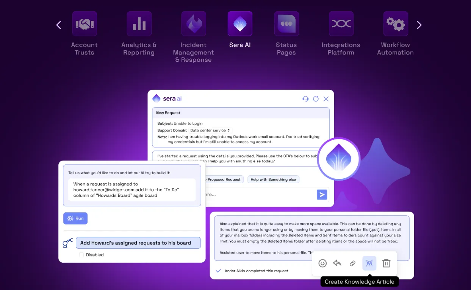
Task: Click the emoji reaction smiley icon
Action: 322,263
